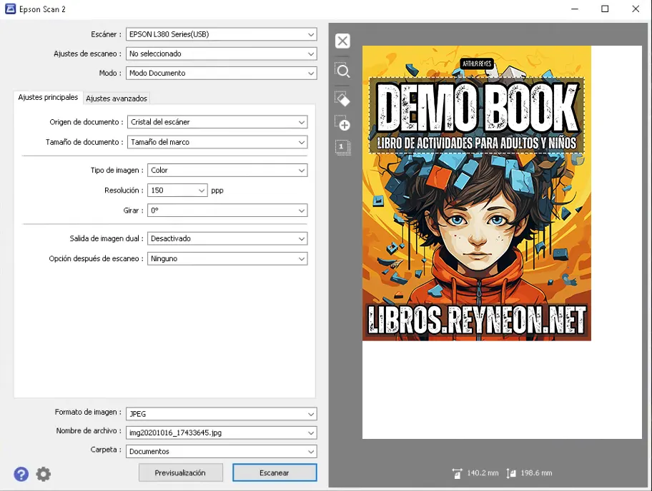This screenshot has height=491, width=652.
Task: Open the Formato de imagen dropdown
Action: [221, 414]
